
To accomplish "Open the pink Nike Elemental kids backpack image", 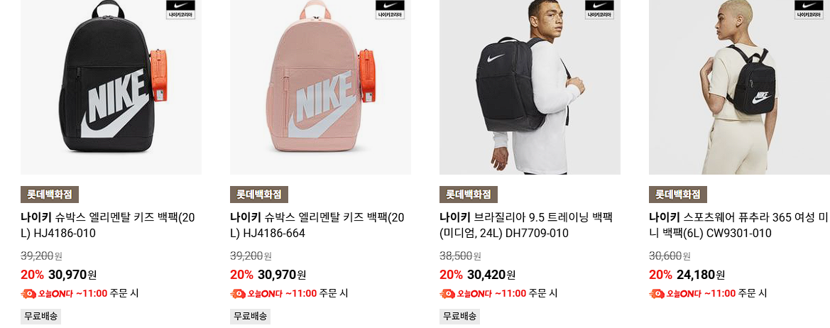I will click(320, 87).
